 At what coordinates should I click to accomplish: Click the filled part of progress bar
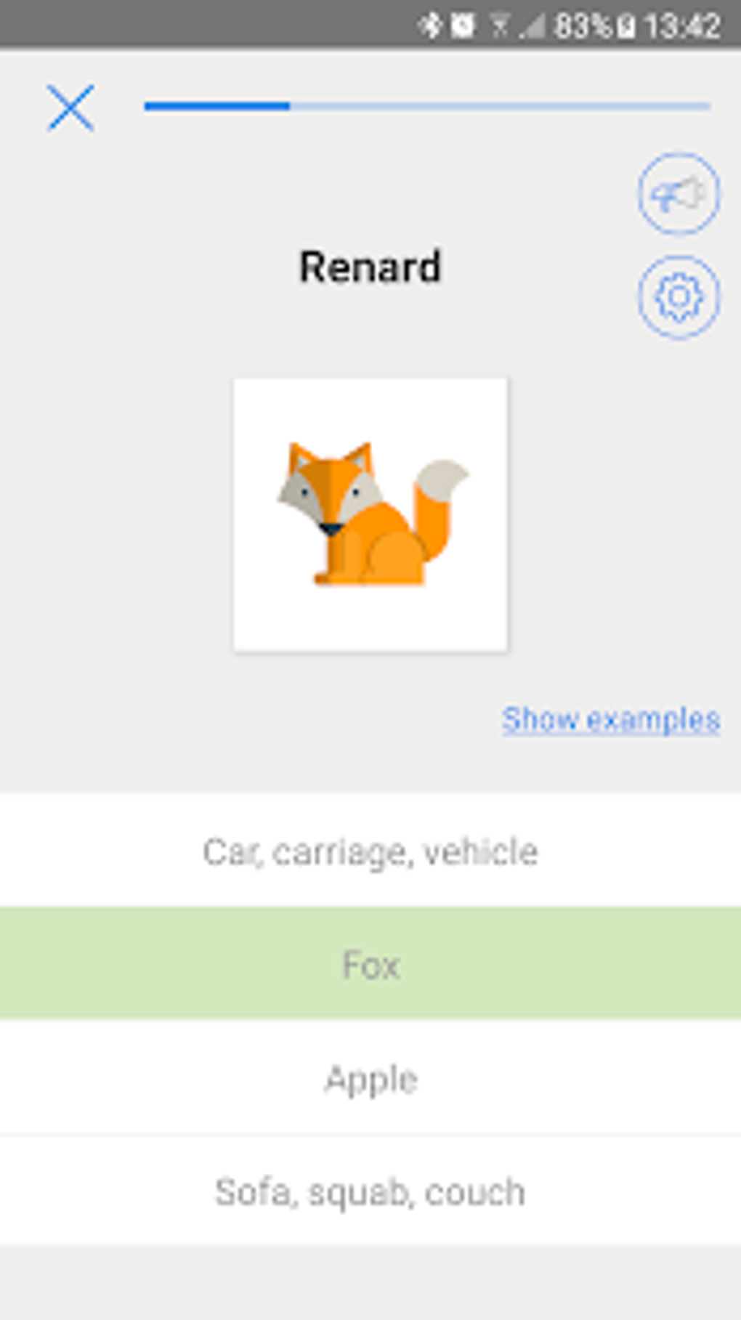pyautogui.click(x=217, y=106)
